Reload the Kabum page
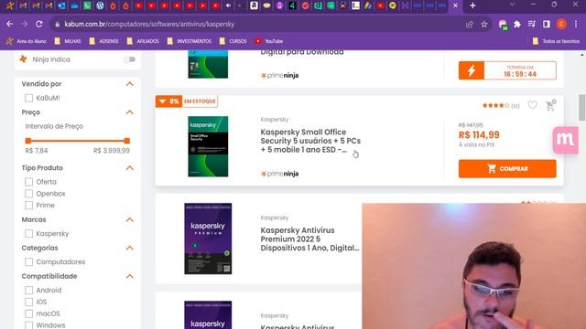The image size is (586, 329). pyautogui.click(x=38, y=25)
